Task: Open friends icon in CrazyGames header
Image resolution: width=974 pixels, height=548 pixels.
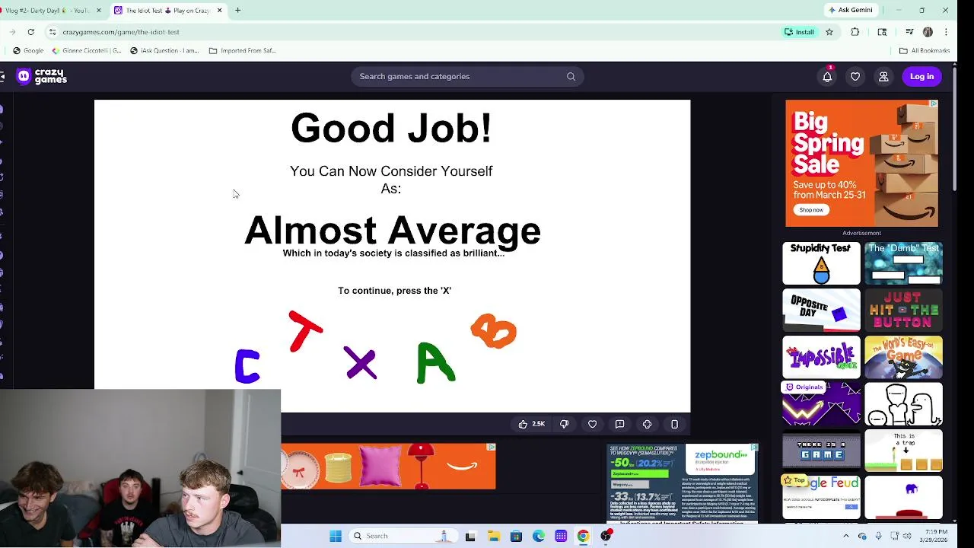Action: pyautogui.click(x=883, y=76)
